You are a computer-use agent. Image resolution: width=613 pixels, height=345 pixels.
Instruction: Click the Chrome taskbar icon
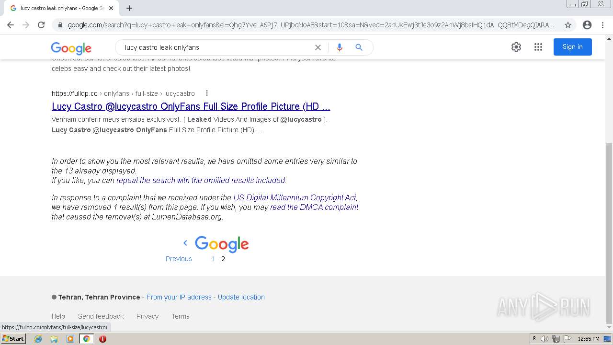(87, 339)
